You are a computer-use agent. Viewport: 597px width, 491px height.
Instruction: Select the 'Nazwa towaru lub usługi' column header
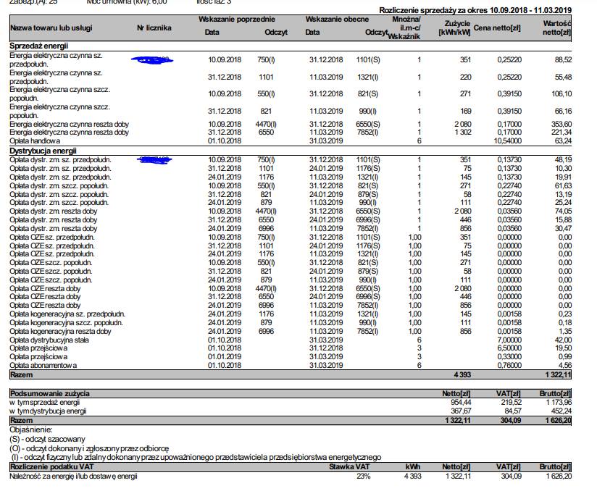(51, 28)
